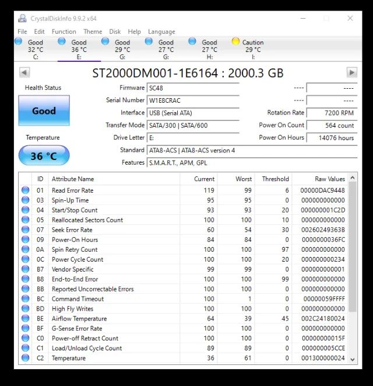Click the 36 °C temperature button
Viewport: 373px width, 386px height.
coord(44,155)
